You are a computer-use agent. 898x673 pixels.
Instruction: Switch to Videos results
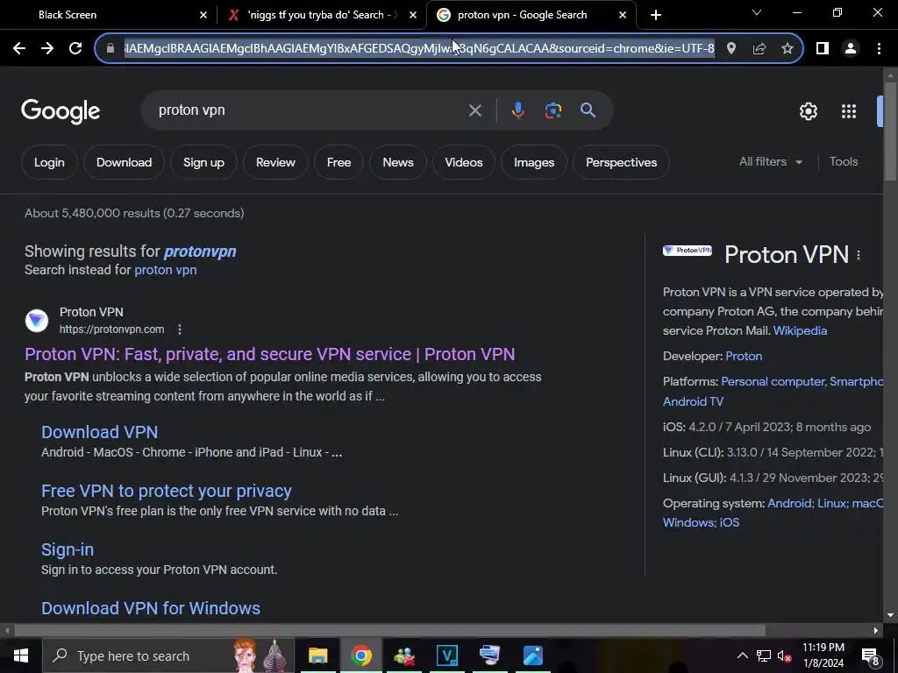(464, 162)
